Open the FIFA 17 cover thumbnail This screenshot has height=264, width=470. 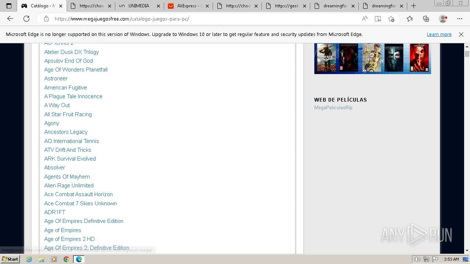(372, 58)
